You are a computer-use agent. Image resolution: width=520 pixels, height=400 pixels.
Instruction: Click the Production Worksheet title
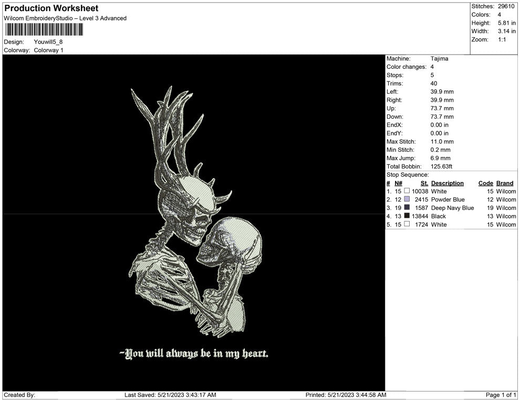point(51,8)
